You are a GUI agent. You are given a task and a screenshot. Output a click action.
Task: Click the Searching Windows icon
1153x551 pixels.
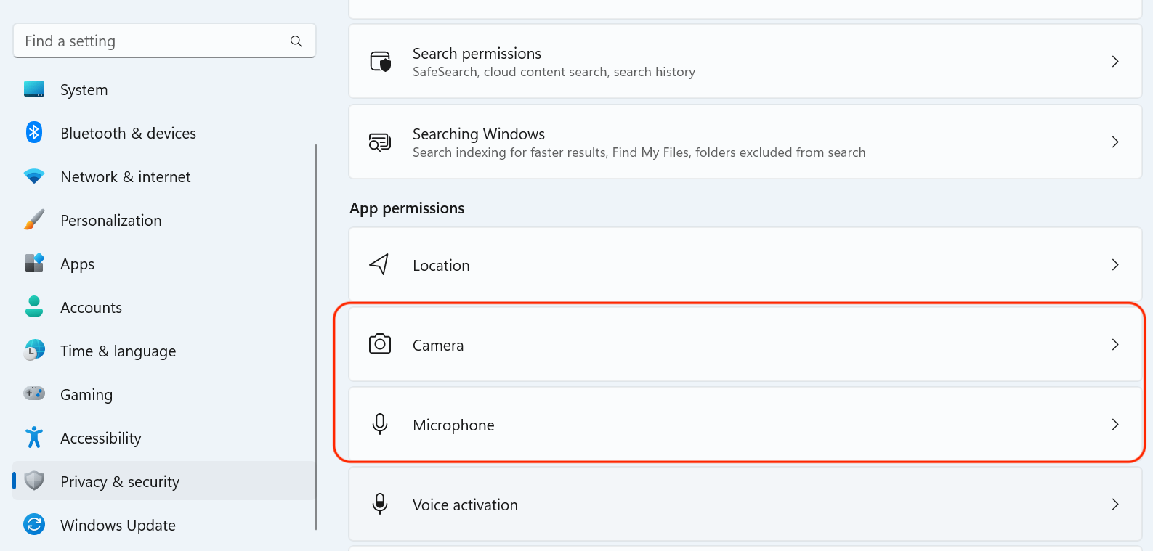380,142
